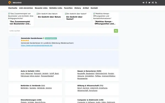The height and width of the screenshot is (103, 165).
Task: Open Link einreichen menu item
Action: (x=26, y=8)
